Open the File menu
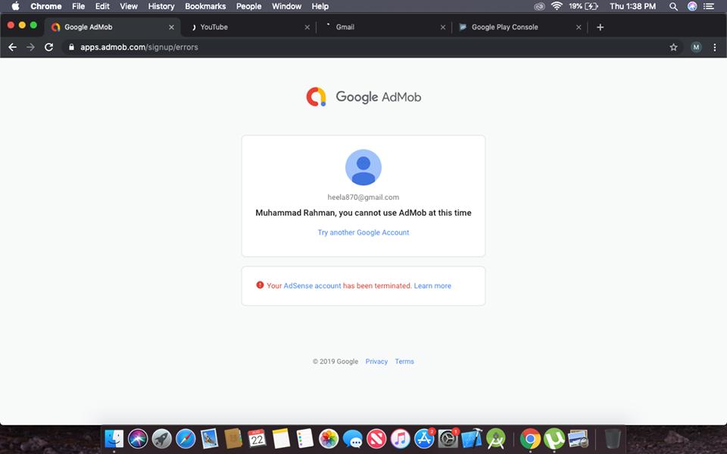Image resolution: width=727 pixels, height=454 pixels. point(78,7)
